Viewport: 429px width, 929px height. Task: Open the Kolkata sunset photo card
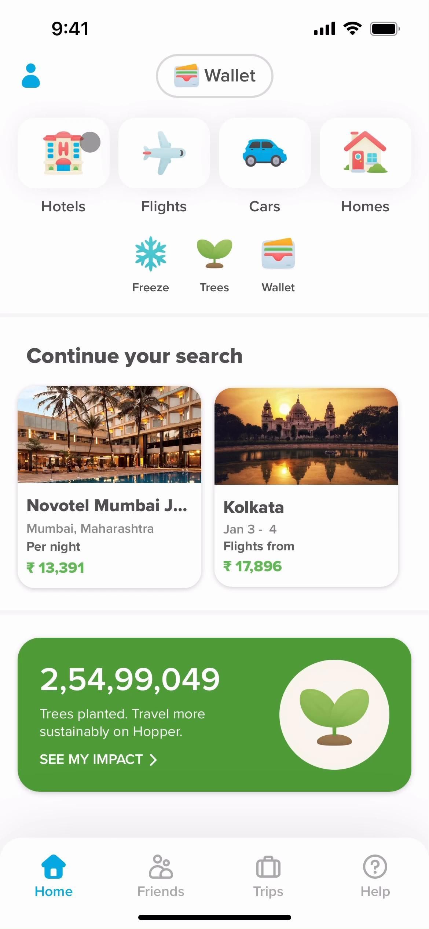pyautogui.click(x=306, y=436)
